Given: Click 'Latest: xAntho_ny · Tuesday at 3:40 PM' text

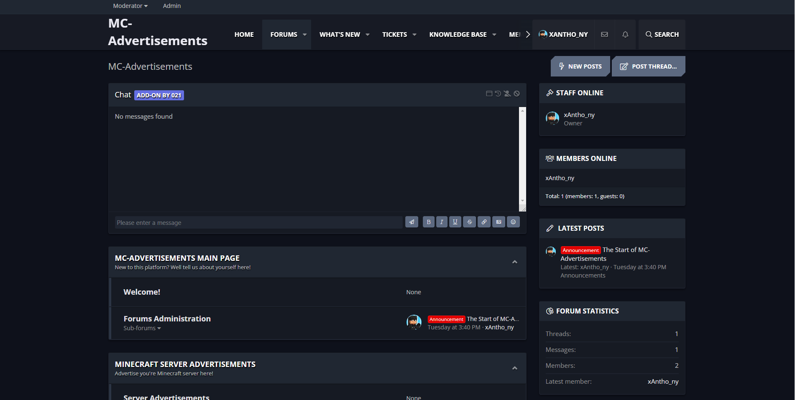Looking at the screenshot, I should [613, 267].
